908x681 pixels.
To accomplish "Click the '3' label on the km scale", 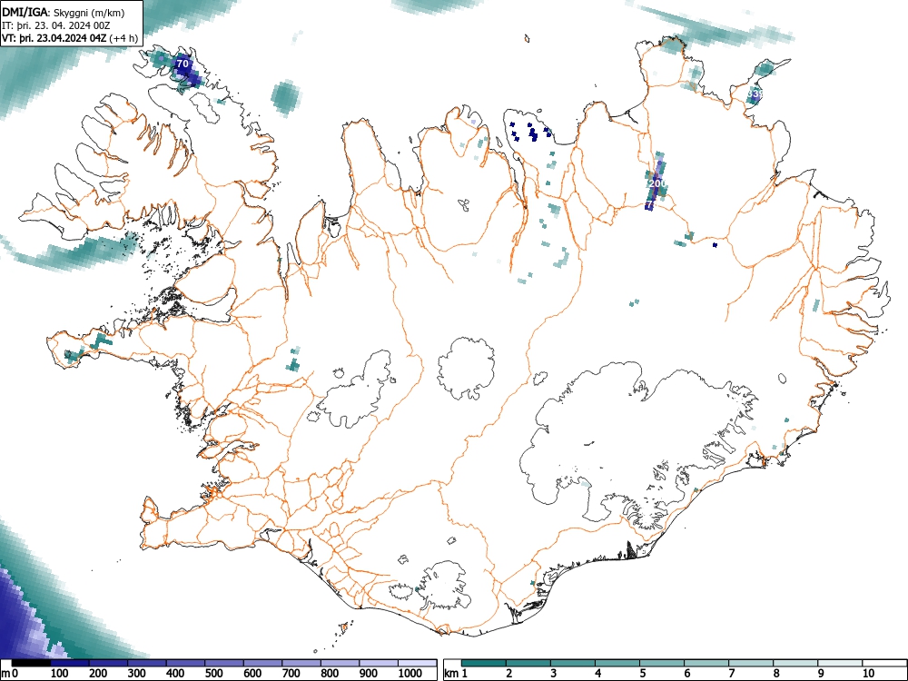I will 553,674.
